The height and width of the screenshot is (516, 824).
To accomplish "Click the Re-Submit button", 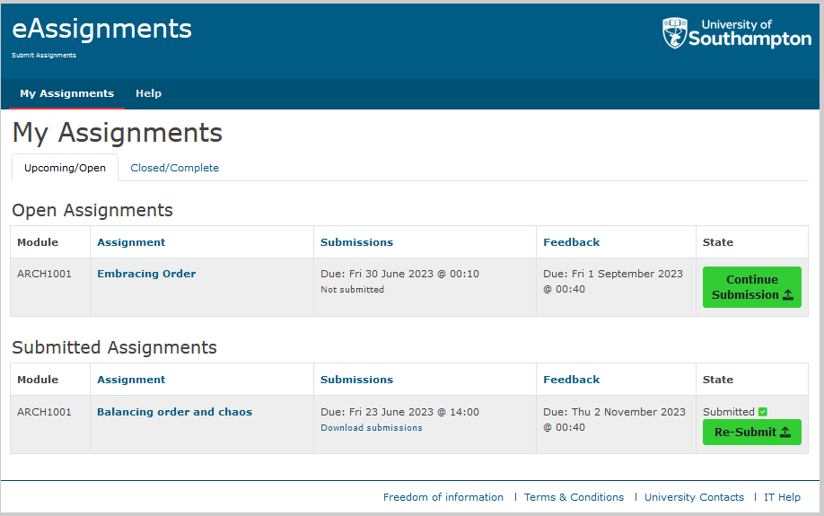I will click(x=752, y=432).
